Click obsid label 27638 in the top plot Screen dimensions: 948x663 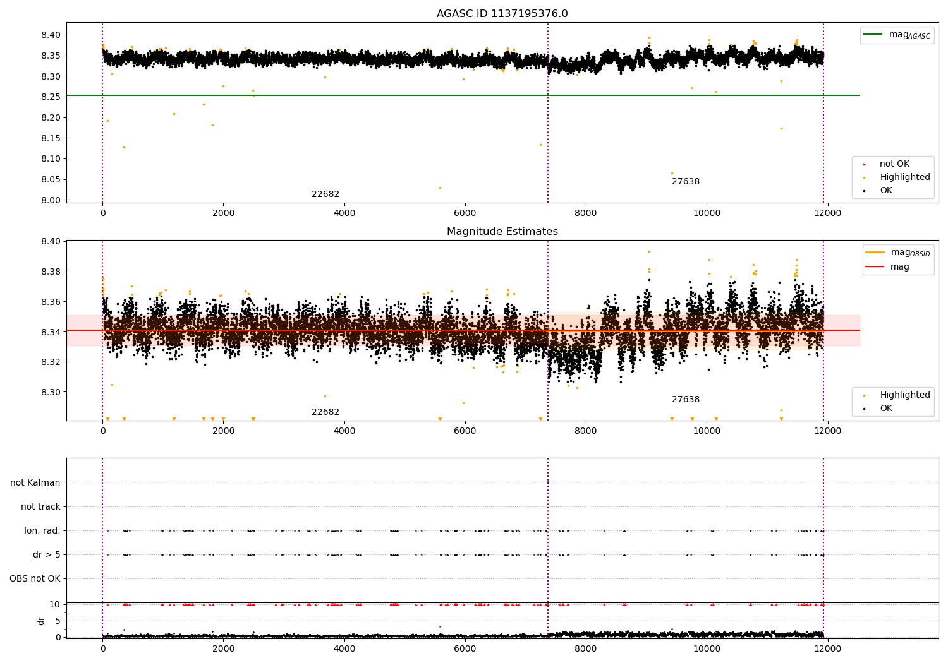tap(686, 182)
